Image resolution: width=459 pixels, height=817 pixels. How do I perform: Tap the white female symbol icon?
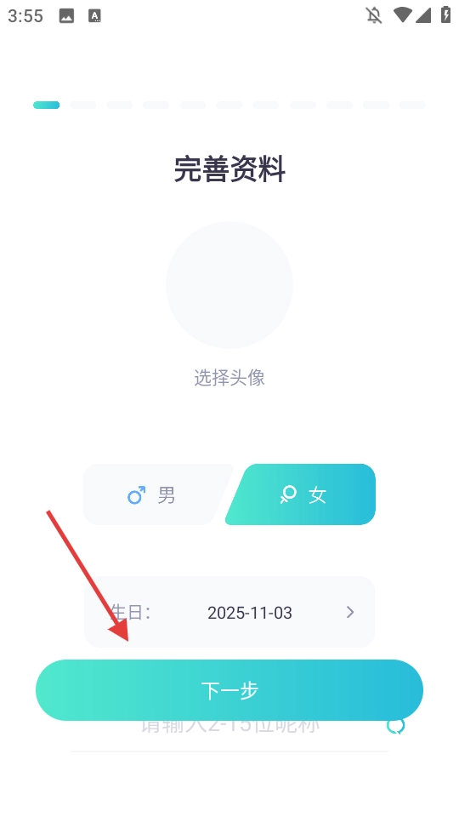[288, 494]
